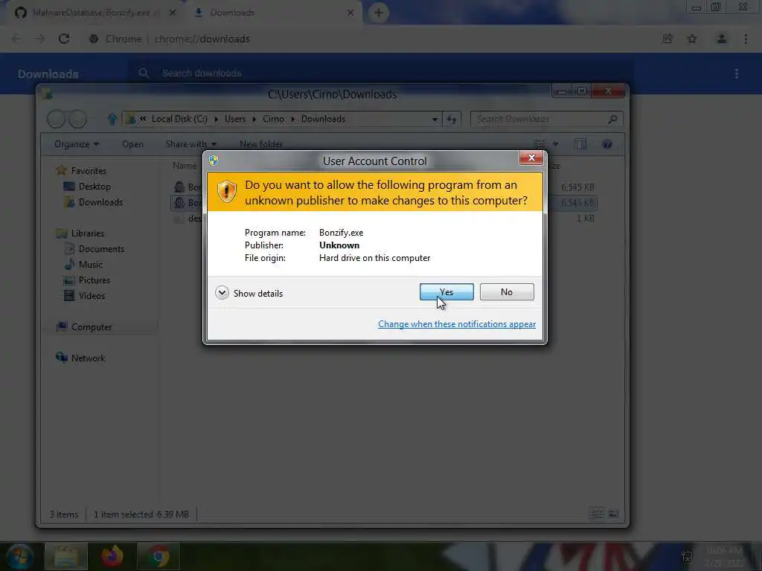Open the Start menu orb

(x=19, y=556)
